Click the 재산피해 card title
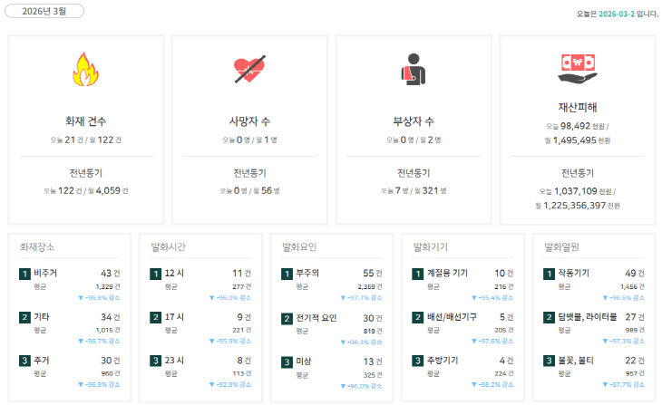 [577, 106]
